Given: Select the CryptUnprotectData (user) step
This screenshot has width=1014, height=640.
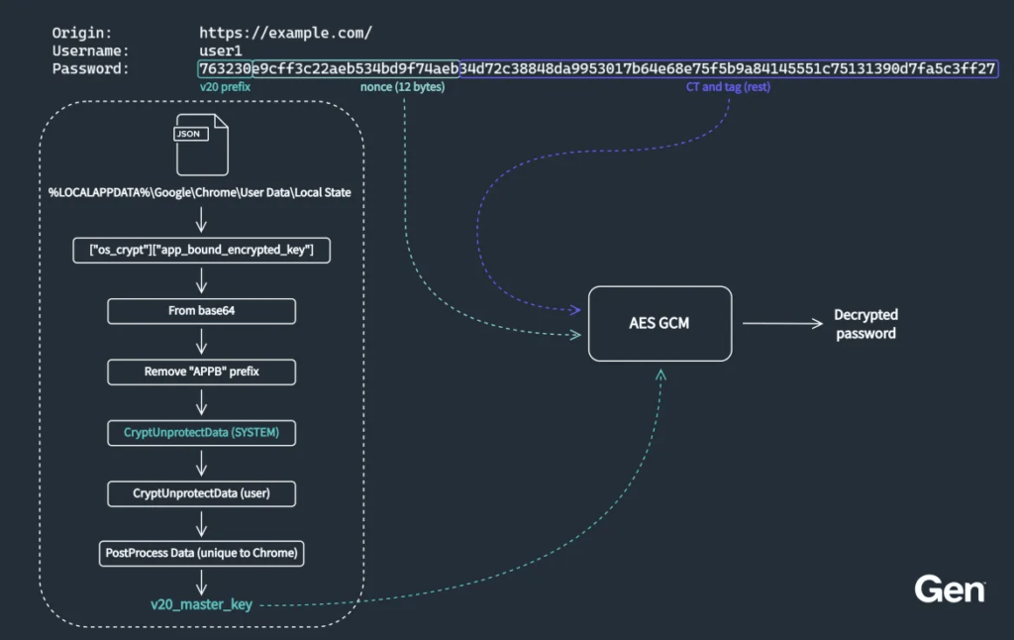Looking at the screenshot, I should coord(201,492).
